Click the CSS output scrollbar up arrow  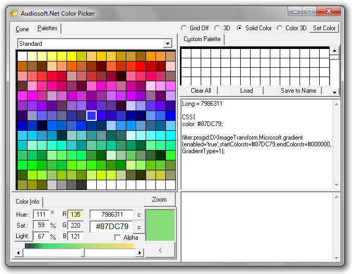coord(336,104)
